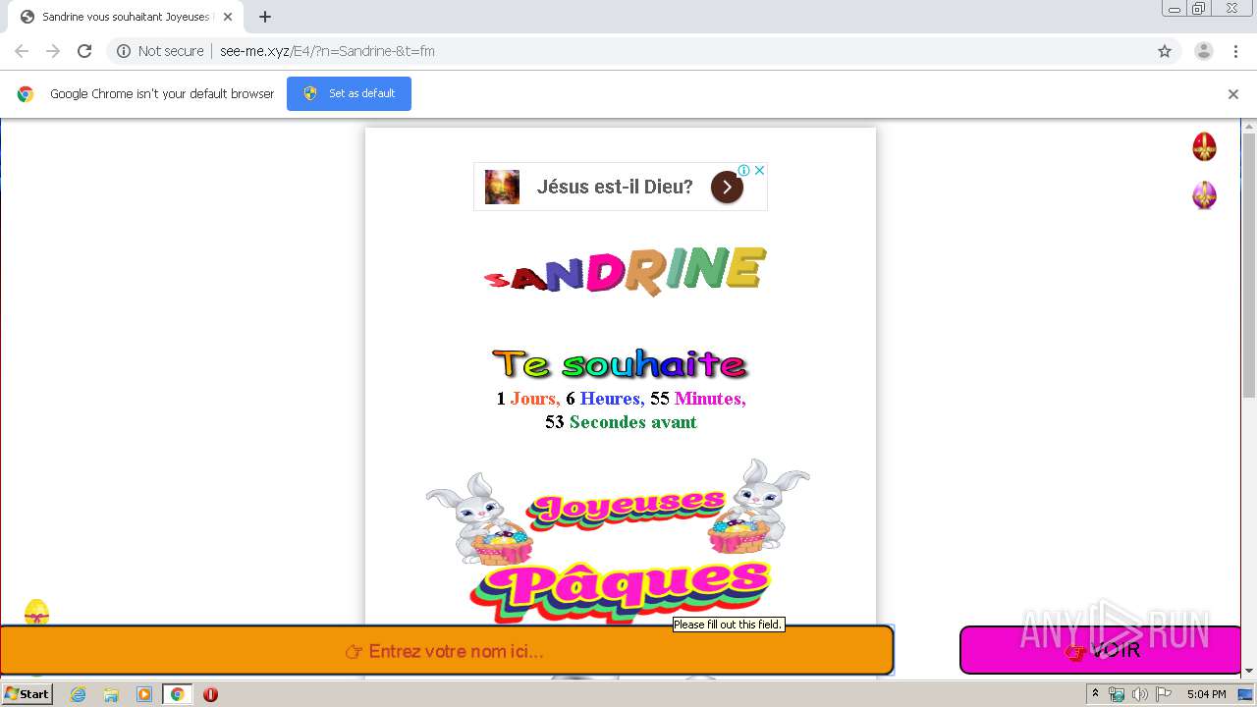Open the media player taskbar icon

coord(144,694)
